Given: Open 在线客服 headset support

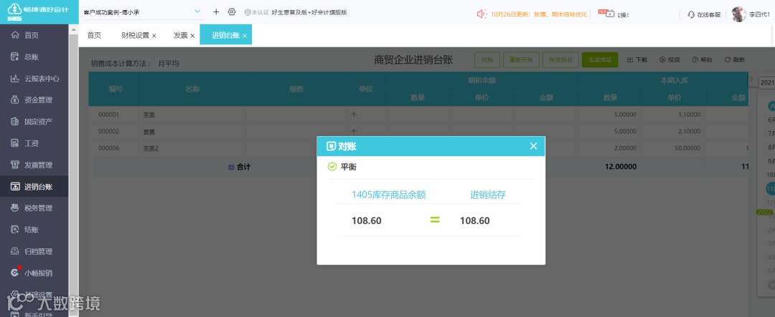Looking at the screenshot, I should pyautogui.click(x=704, y=15).
